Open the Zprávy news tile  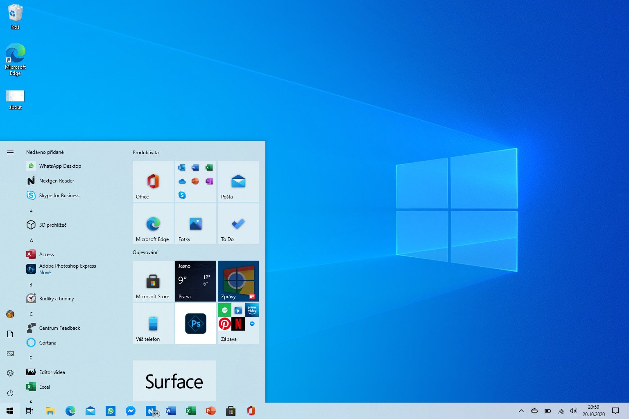click(238, 281)
